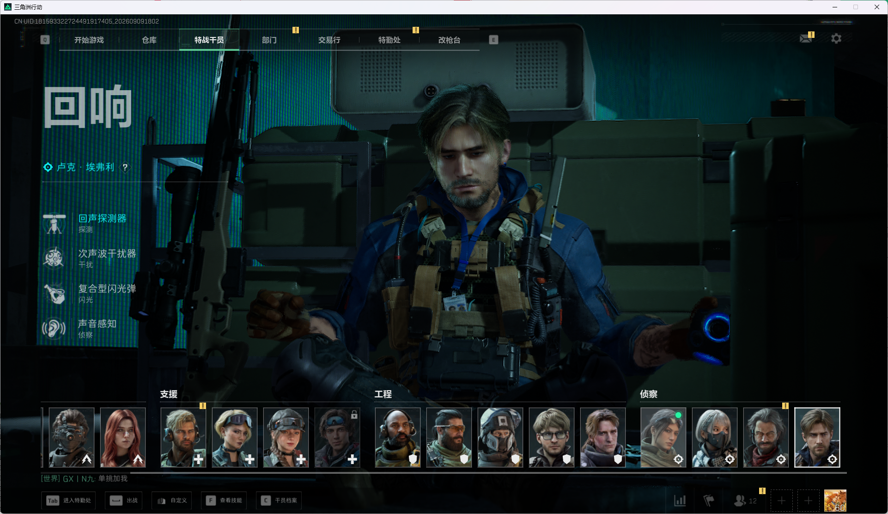Click the 查看技能 button

[x=224, y=501]
